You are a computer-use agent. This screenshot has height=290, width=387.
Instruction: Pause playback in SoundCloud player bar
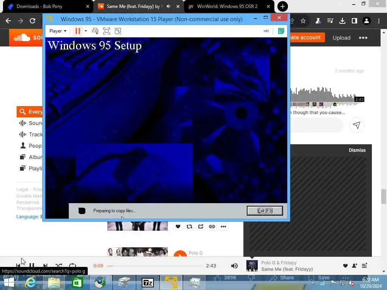pos(32,265)
